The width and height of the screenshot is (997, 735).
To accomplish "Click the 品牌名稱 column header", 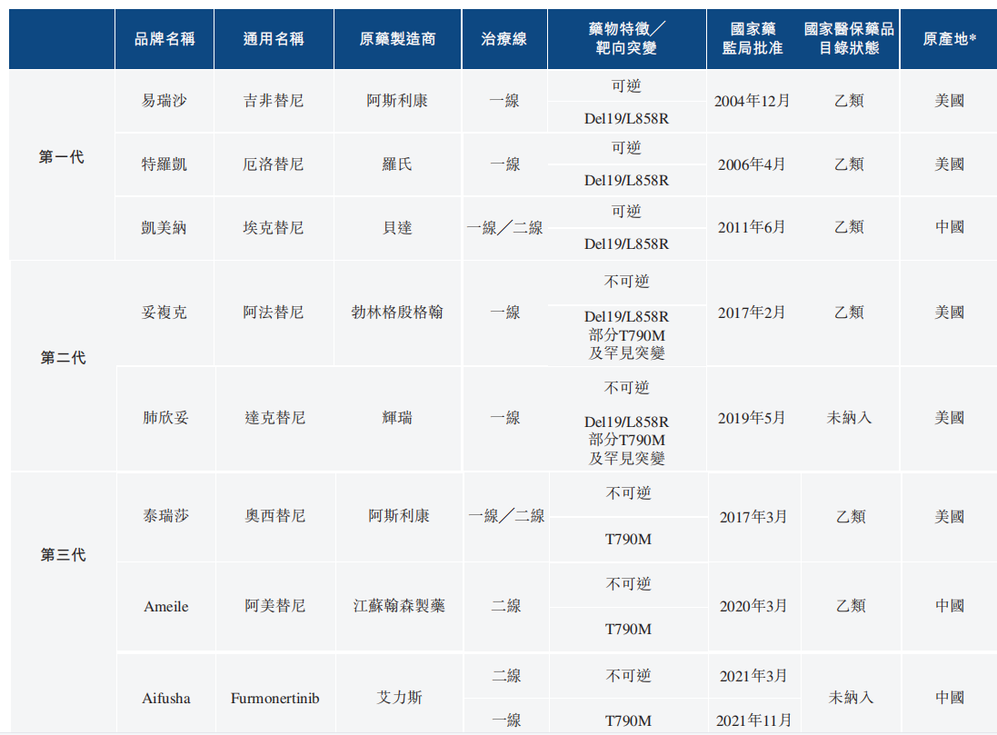I will click(165, 39).
